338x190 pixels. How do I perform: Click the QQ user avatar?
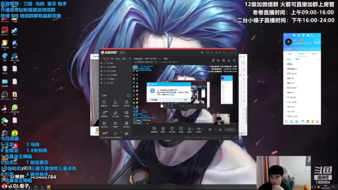point(289,42)
